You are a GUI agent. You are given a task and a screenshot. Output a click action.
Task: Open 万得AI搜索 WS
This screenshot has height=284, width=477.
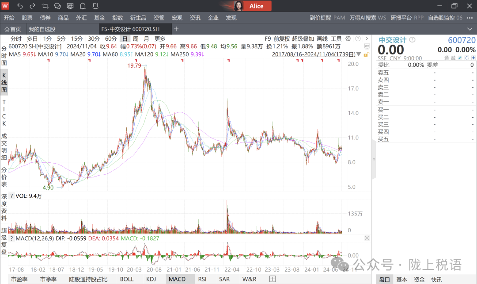(x=368, y=18)
